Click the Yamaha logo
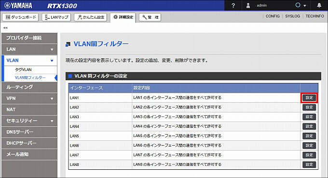This screenshot has width=328, height=178. point(18,6)
